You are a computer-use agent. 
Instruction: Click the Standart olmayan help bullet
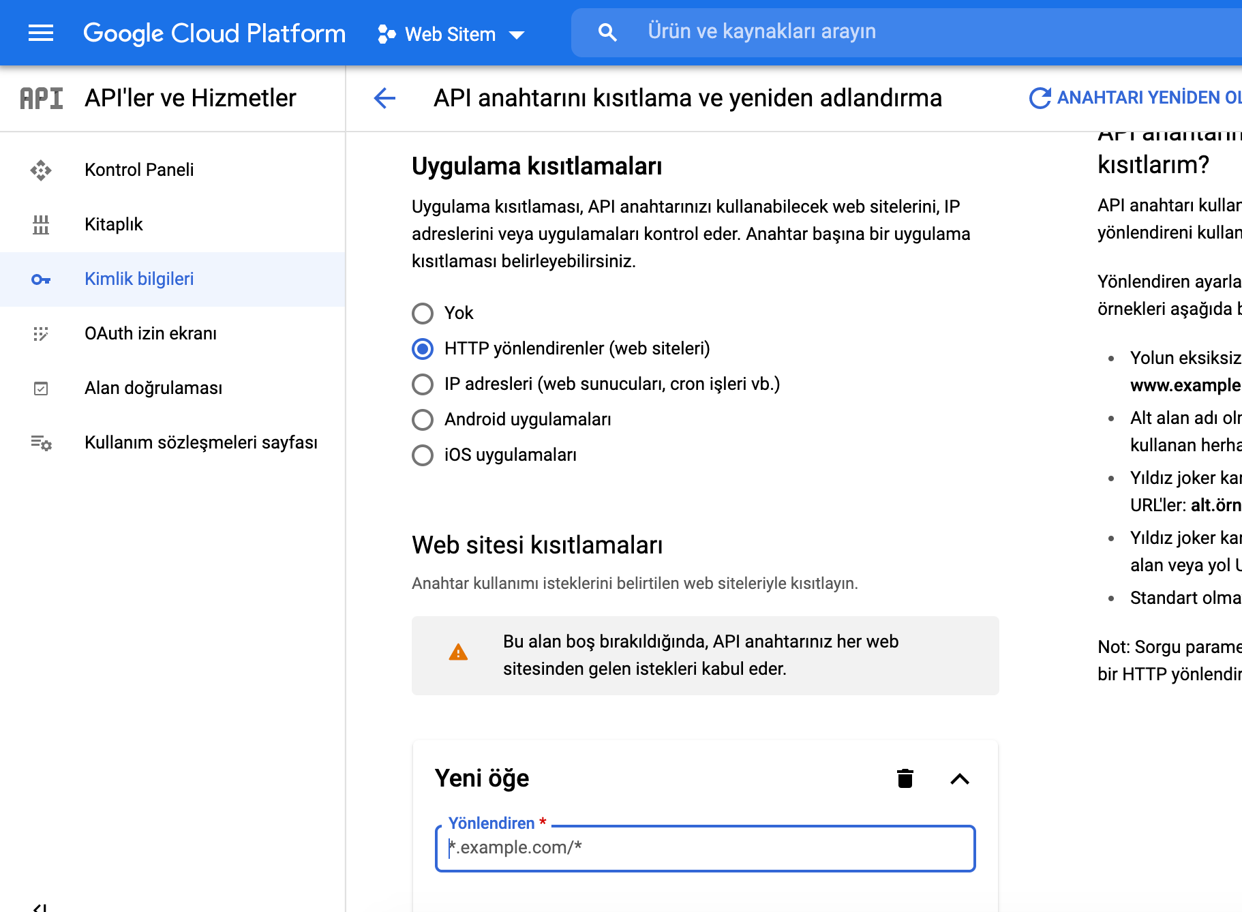[x=1185, y=598]
